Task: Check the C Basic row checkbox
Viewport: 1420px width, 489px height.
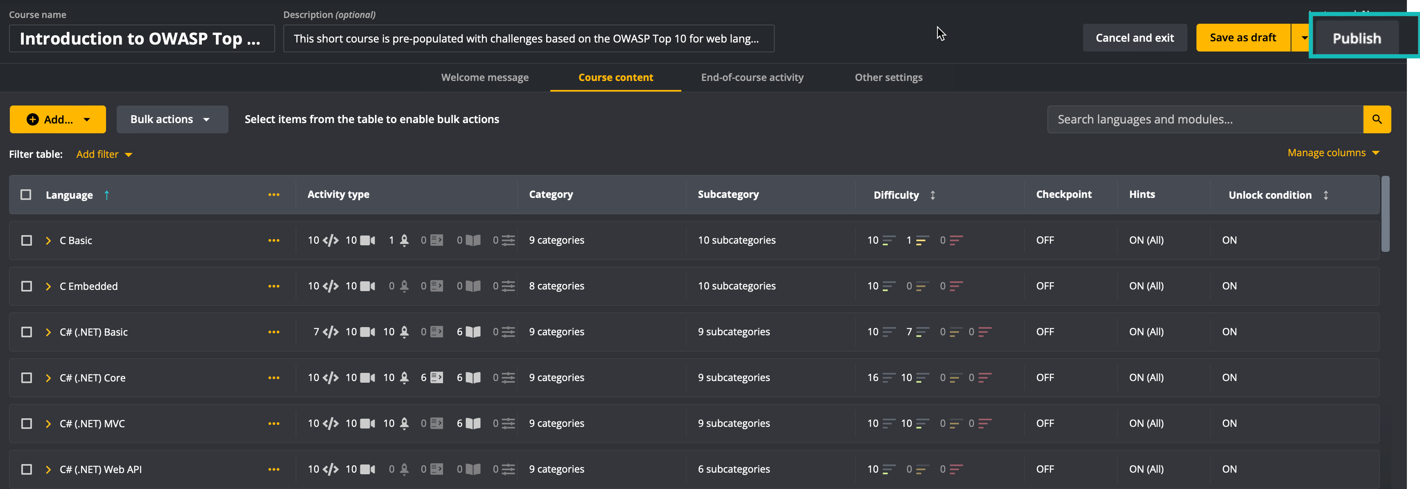Action: (x=27, y=240)
